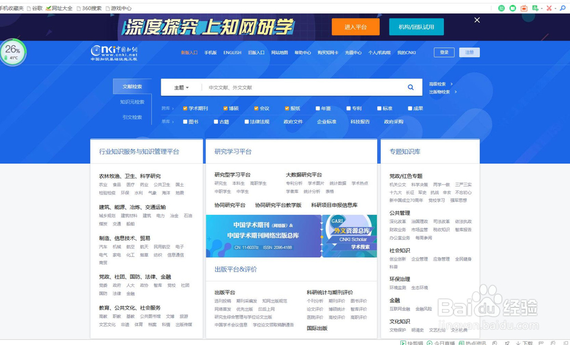Screen dimensions: 570x345
Task: Open dropdown arrow beside translate icon
Action: [541, 9]
